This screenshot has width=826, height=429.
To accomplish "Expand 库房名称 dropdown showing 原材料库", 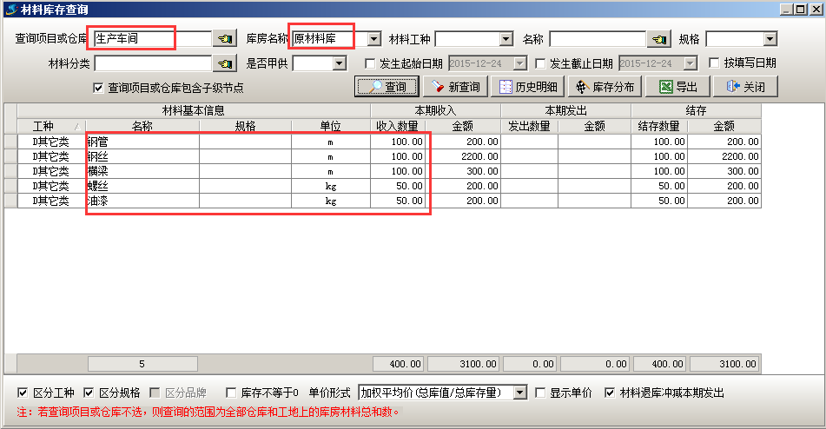I will (x=373, y=39).
